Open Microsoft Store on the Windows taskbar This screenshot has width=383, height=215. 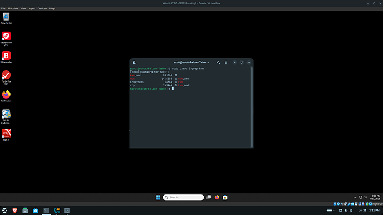point(225,197)
